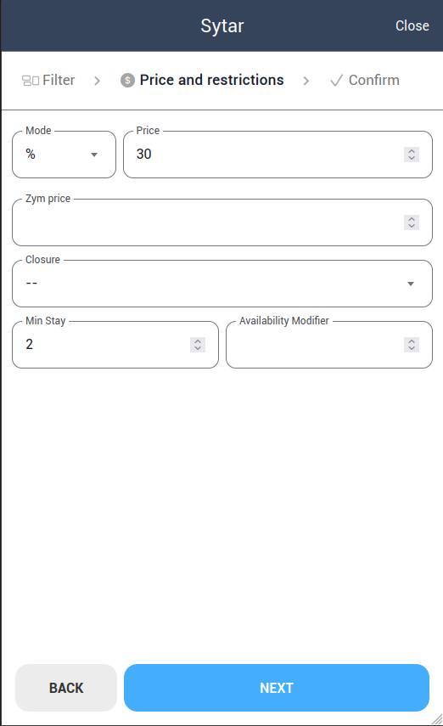Increase the Price value with up arrow
The image size is (443, 726).
click(412, 151)
